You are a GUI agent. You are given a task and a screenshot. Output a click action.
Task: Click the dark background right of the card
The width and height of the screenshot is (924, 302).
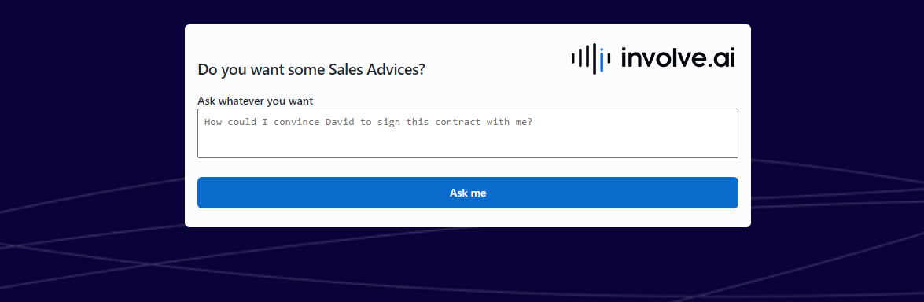tap(837, 88)
